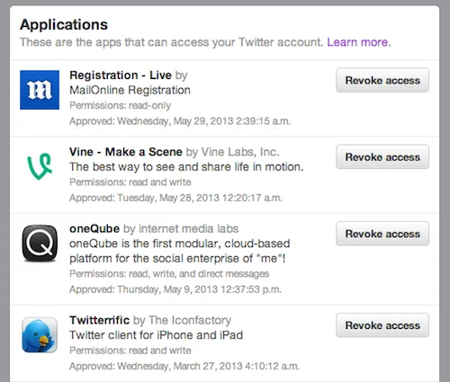The image size is (450, 382).
Task: Click the Applications heading
Action: pyautogui.click(x=64, y=24)
